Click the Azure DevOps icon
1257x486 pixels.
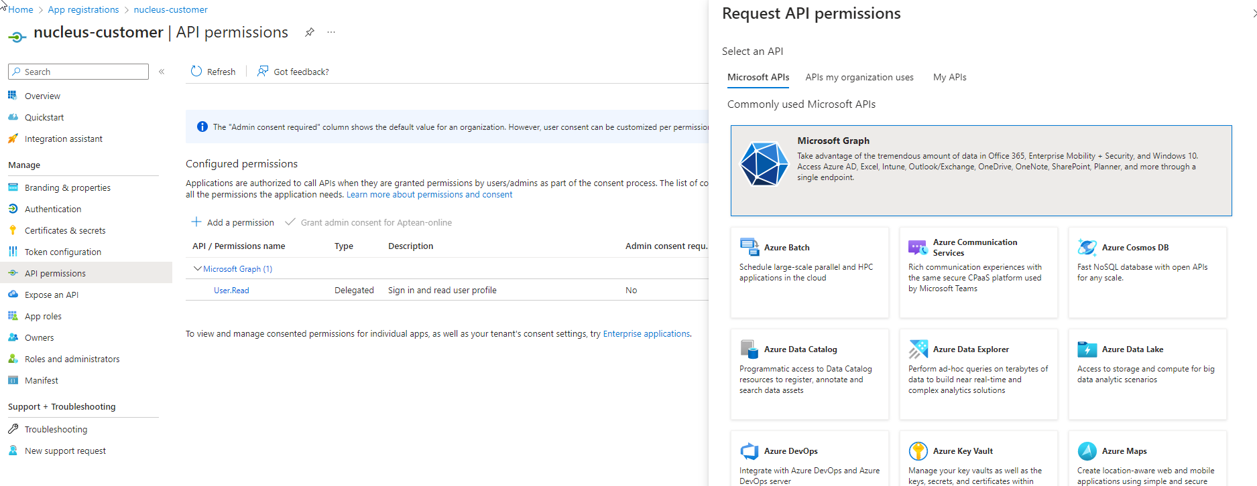750,451
